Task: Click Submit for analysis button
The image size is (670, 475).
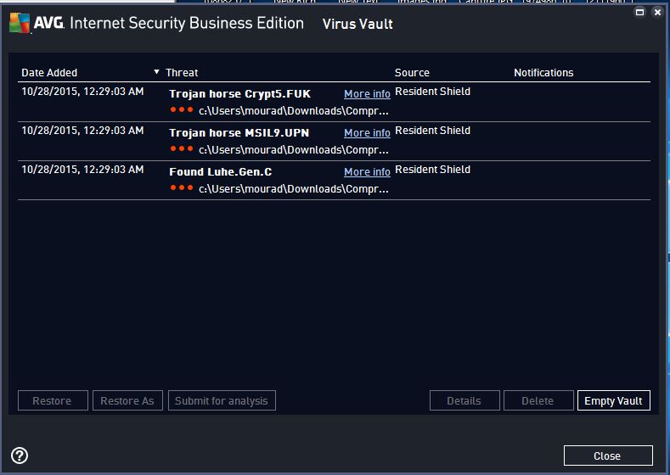Action: click(x=222, y=400)
